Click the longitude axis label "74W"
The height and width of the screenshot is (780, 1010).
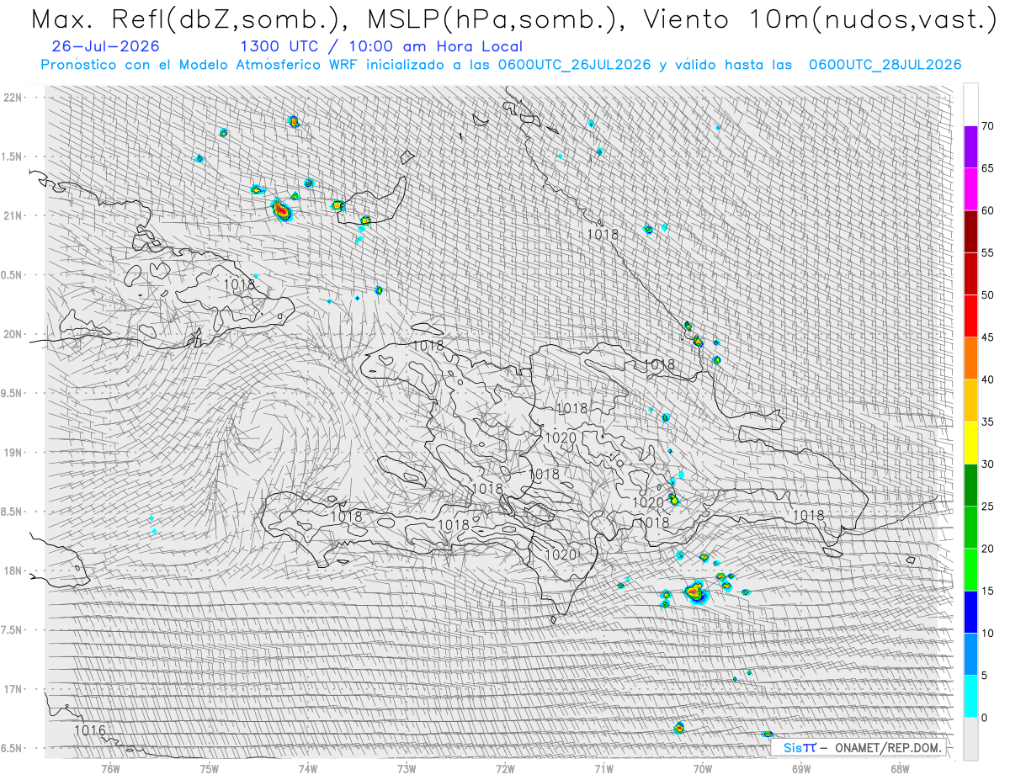click(x=308, y=767)
